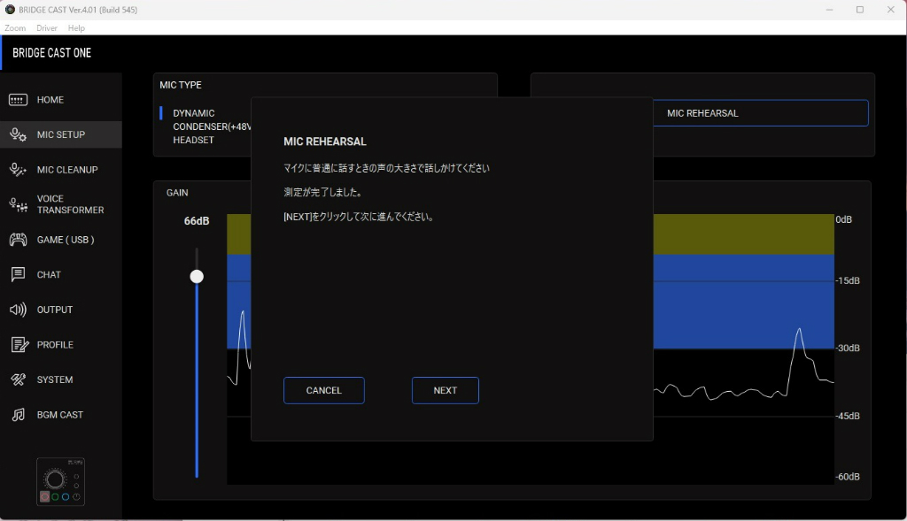Click the GAIN heading
The image size is (907, 521).
177,192
